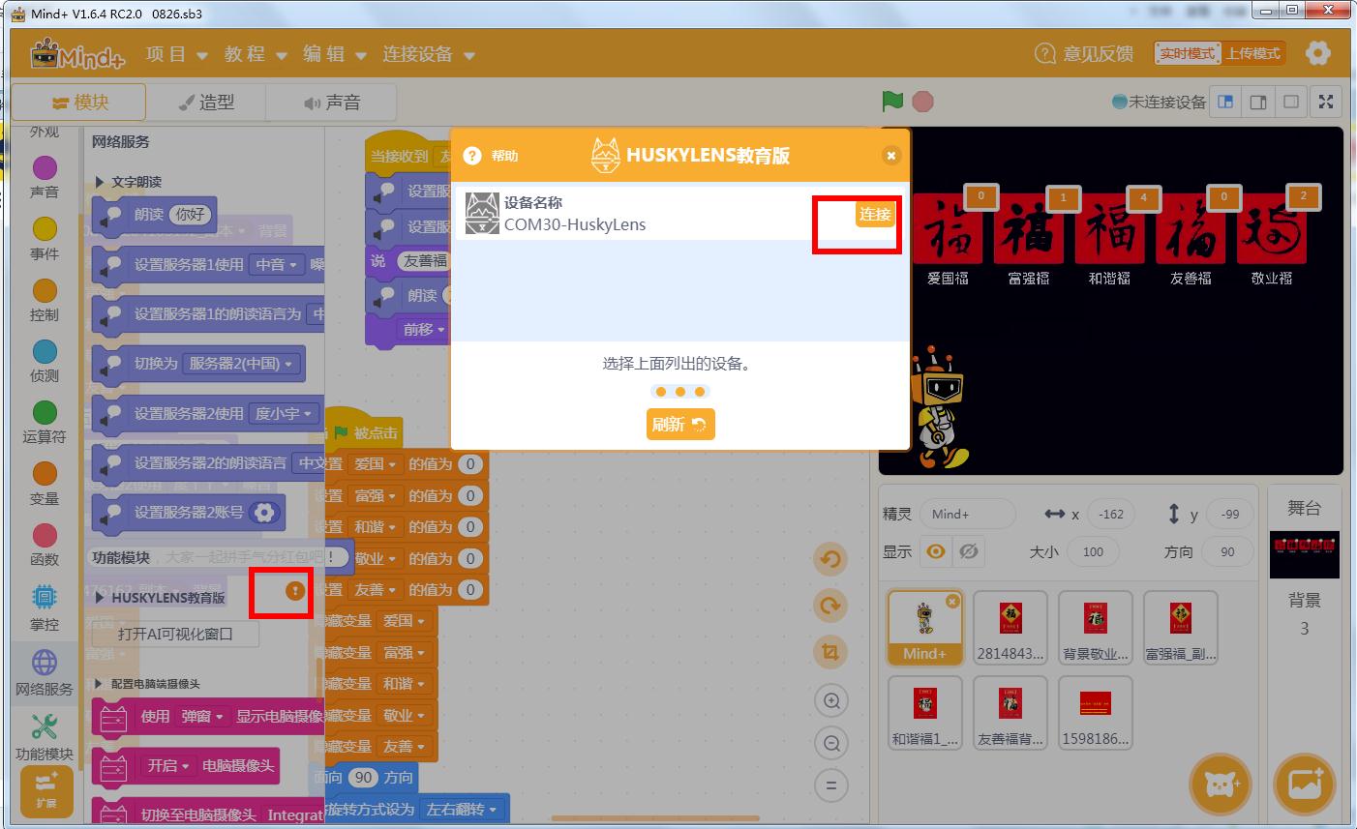
Task: Redo with the workspace redo arrow
Action: 830,607
